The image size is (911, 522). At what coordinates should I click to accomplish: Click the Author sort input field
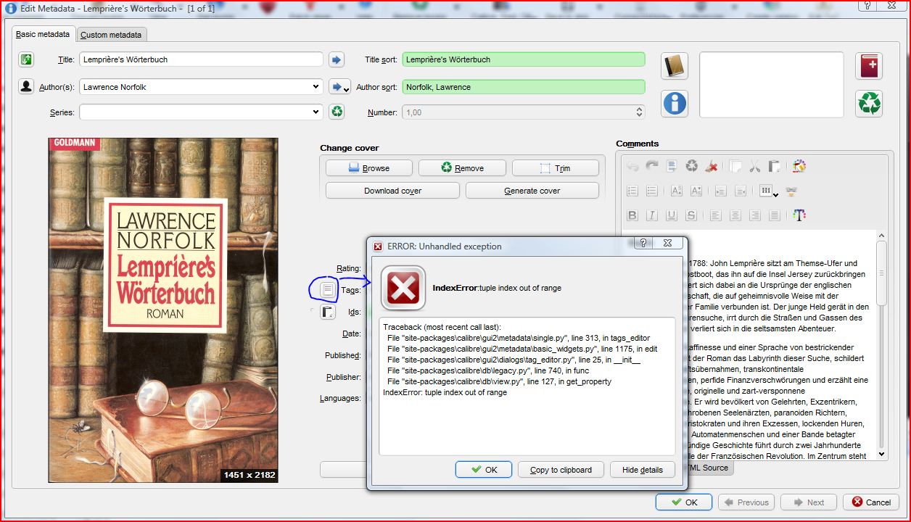pyautogui.click(x=524, y=87)
